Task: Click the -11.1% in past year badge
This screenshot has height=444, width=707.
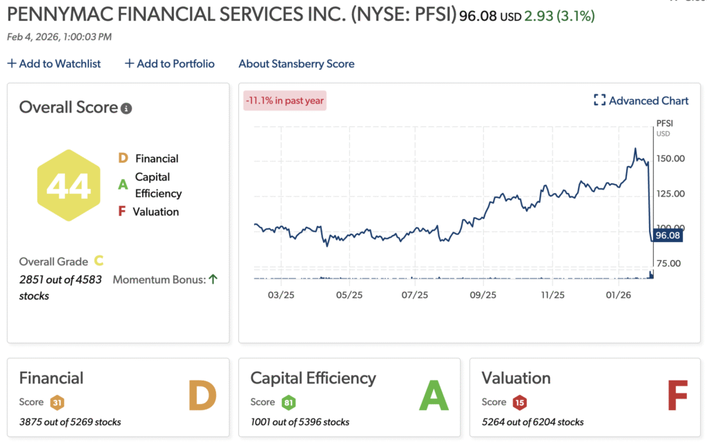Action: pyautogui.click(x=284, y=101)
